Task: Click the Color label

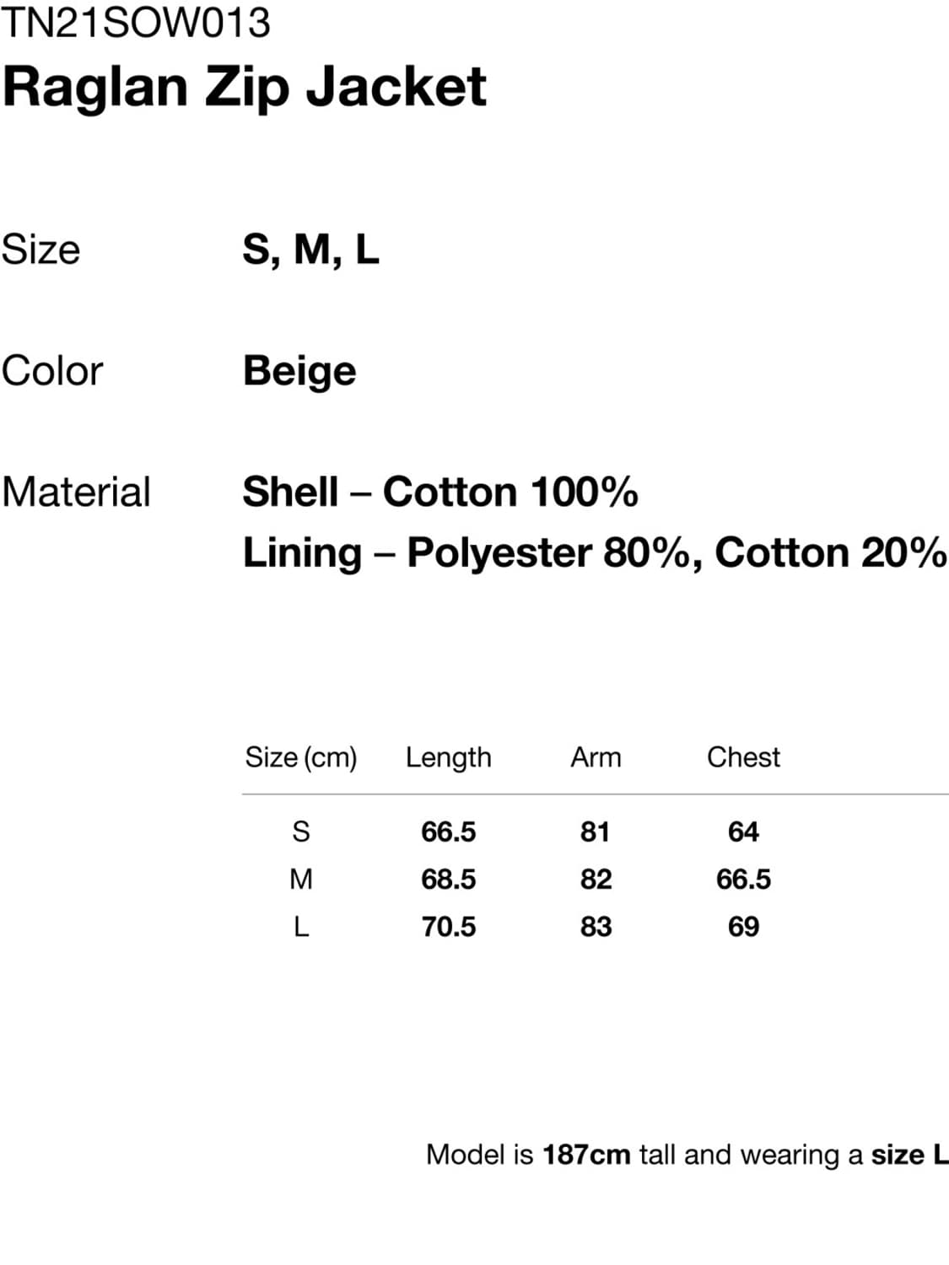Action: [52, 371]
